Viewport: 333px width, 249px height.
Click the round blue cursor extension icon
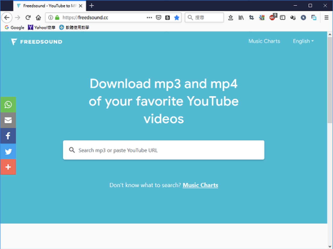(x=303, y=17)
